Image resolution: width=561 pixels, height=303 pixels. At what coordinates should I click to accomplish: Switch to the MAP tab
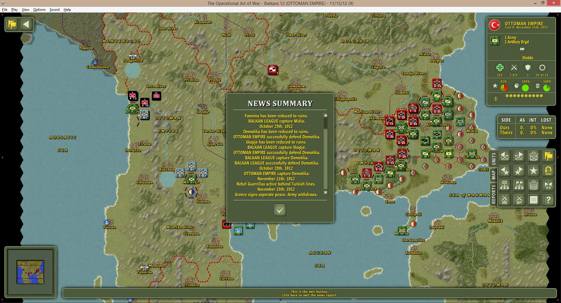[494, 174]
